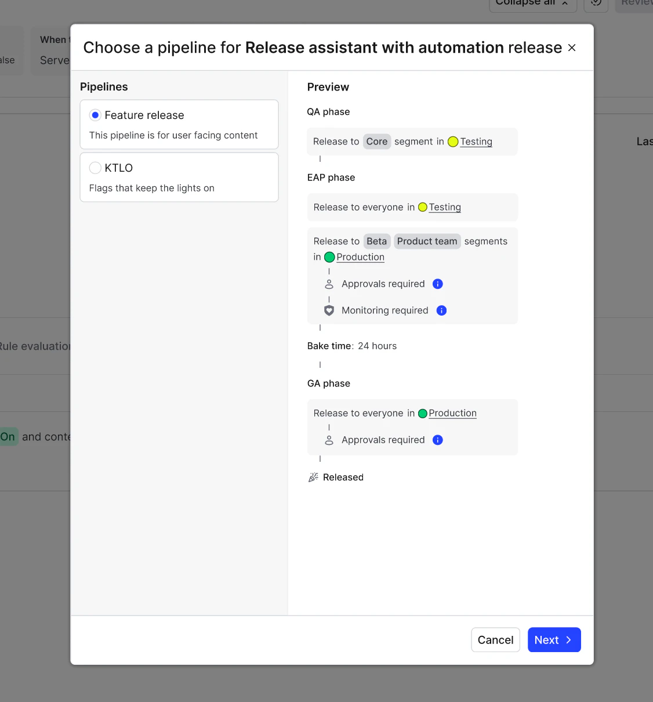Viewport: 653px width, 702px height.
Task: Open the Testing environment link in EAP phase
Action: coord(445,207)
